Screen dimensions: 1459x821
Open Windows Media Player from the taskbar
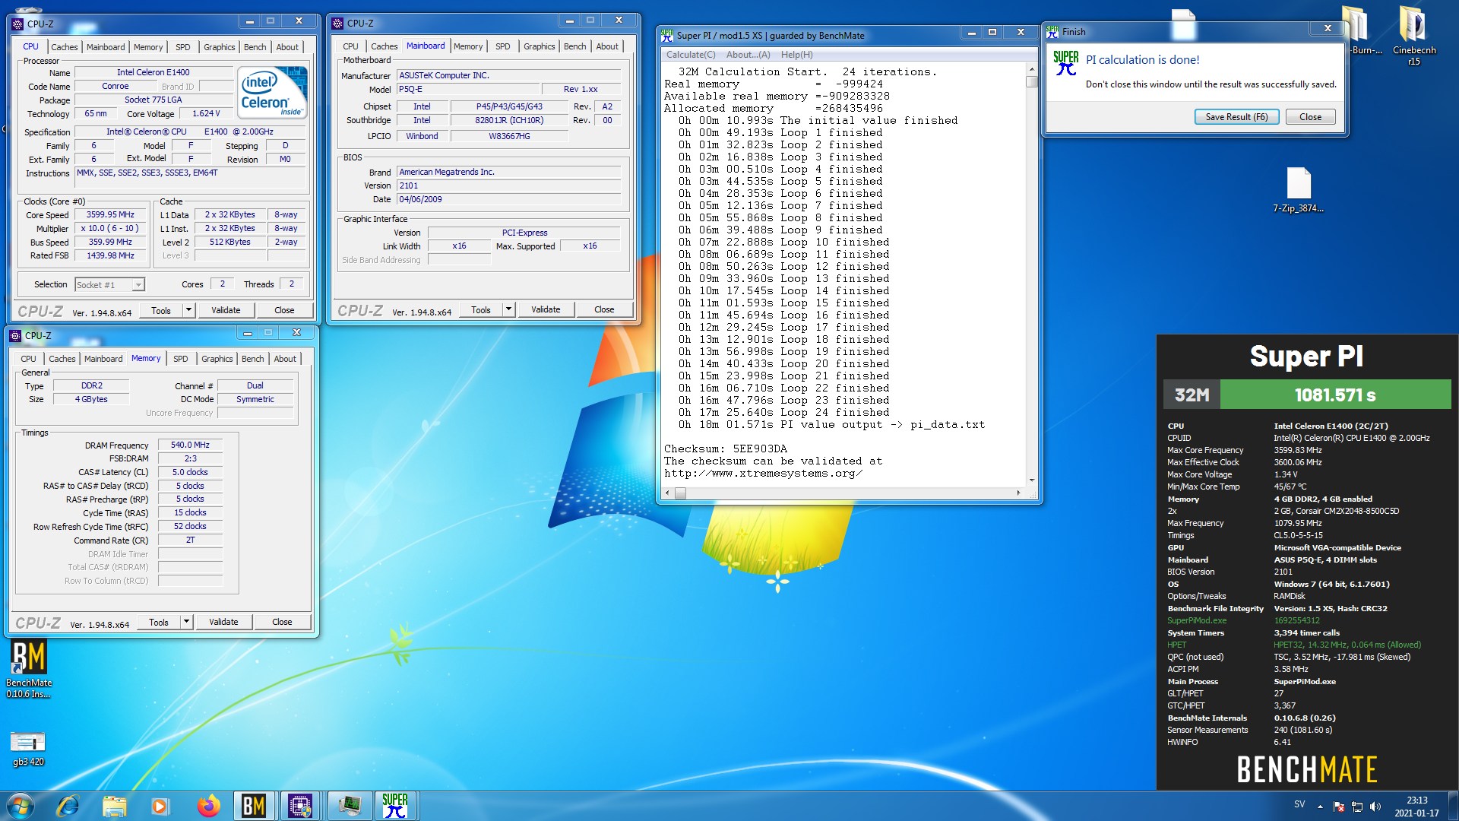point(160,806)
